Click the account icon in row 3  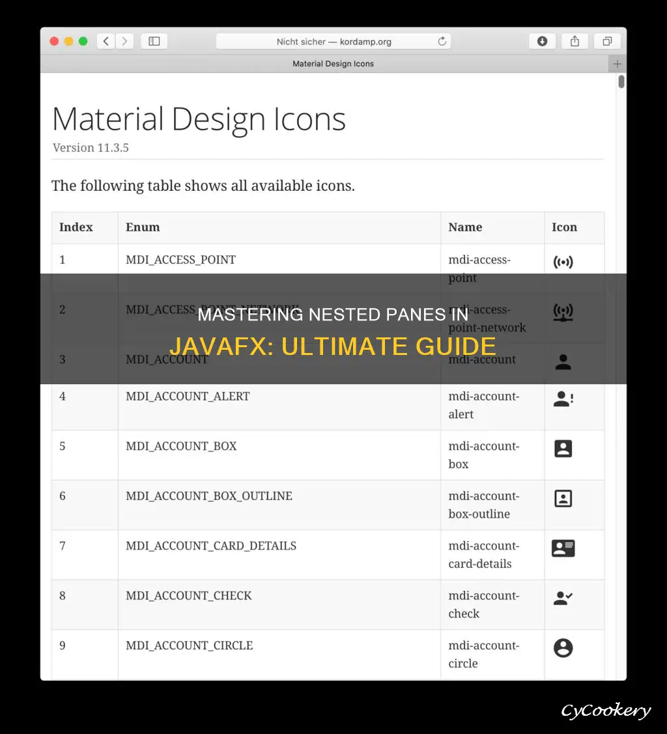(563, 362)
